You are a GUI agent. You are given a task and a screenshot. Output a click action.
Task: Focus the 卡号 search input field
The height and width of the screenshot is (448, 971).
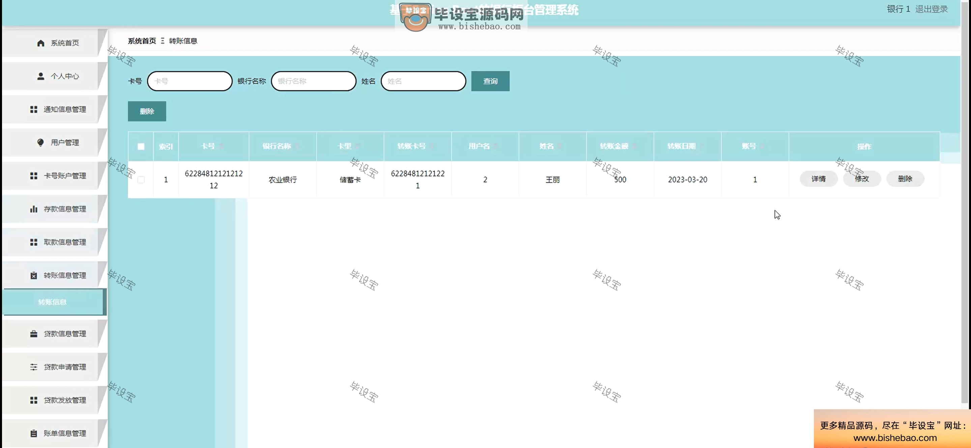189,81
